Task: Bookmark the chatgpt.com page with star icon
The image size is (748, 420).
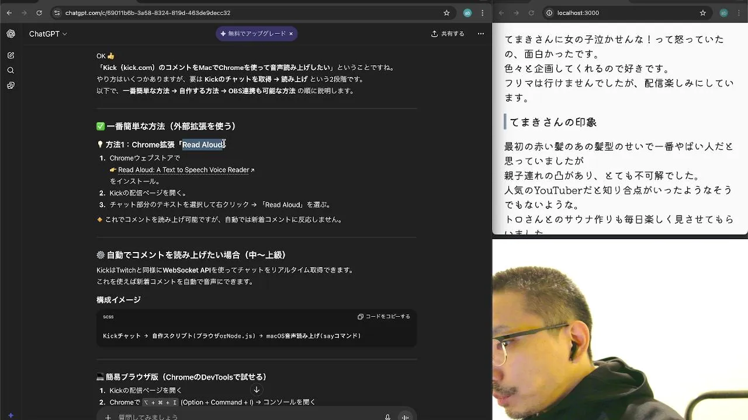Action: pyautogui.click(x=446, y=13)
